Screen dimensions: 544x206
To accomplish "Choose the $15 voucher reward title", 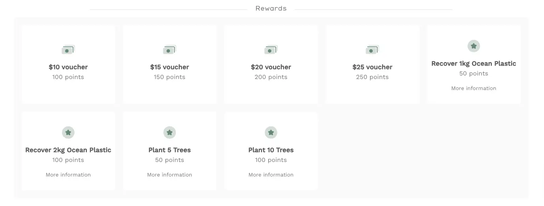I will tap(170, 67).
